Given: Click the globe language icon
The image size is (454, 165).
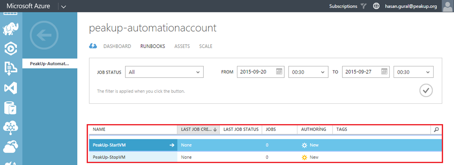Looking at the screenshot, I should coord(376,6).
